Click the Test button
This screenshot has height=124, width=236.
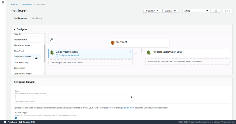[x=215, y=11]
